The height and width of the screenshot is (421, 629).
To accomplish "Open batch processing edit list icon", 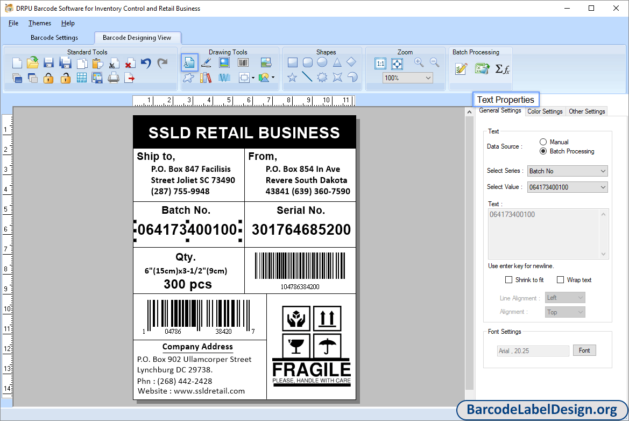I will [461, 68].
